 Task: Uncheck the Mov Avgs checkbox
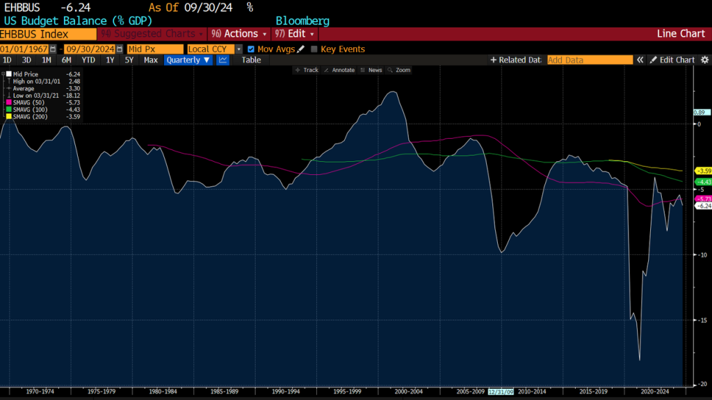pos(251,49)
